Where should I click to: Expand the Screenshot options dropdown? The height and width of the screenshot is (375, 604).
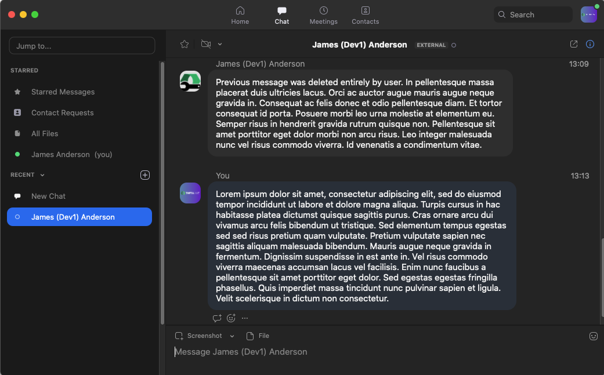coord(232,336)
